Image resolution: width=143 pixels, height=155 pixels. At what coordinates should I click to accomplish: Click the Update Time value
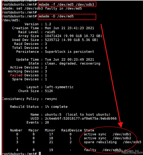pyautogui.click(x=70, y=59)
